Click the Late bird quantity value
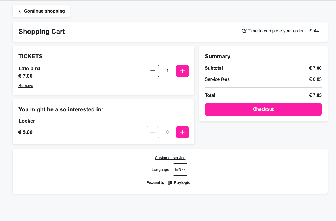This screenshot has height=221, width=336. [168, 71]
